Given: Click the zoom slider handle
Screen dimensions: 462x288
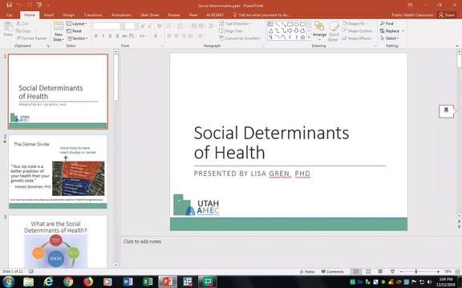Looking at the screenshot, I should coord(415,271).
